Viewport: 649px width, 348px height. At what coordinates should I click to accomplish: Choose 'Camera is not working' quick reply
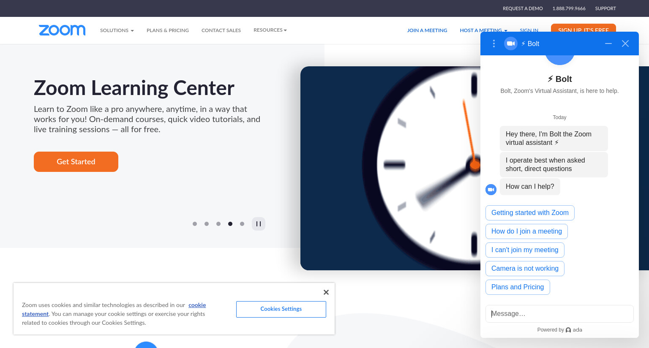(x=525, y=269)
